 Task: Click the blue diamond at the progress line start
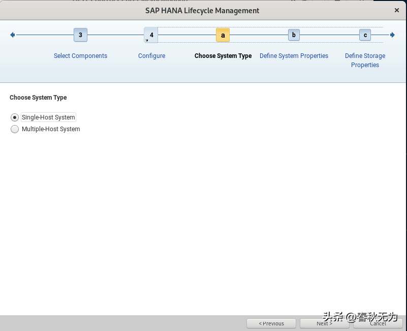[12, 35]
